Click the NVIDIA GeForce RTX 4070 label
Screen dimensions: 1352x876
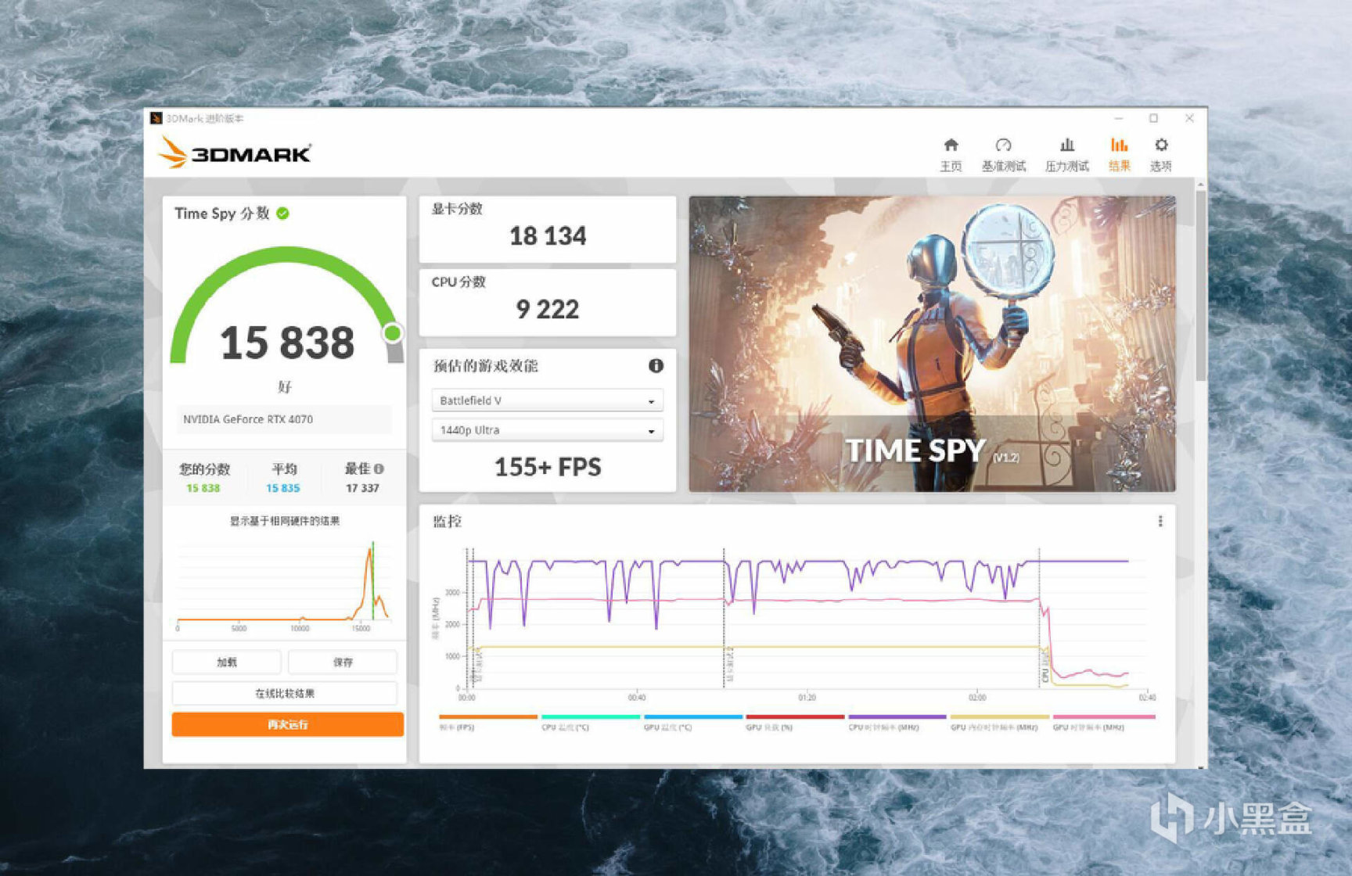click(x=248, y=419)
